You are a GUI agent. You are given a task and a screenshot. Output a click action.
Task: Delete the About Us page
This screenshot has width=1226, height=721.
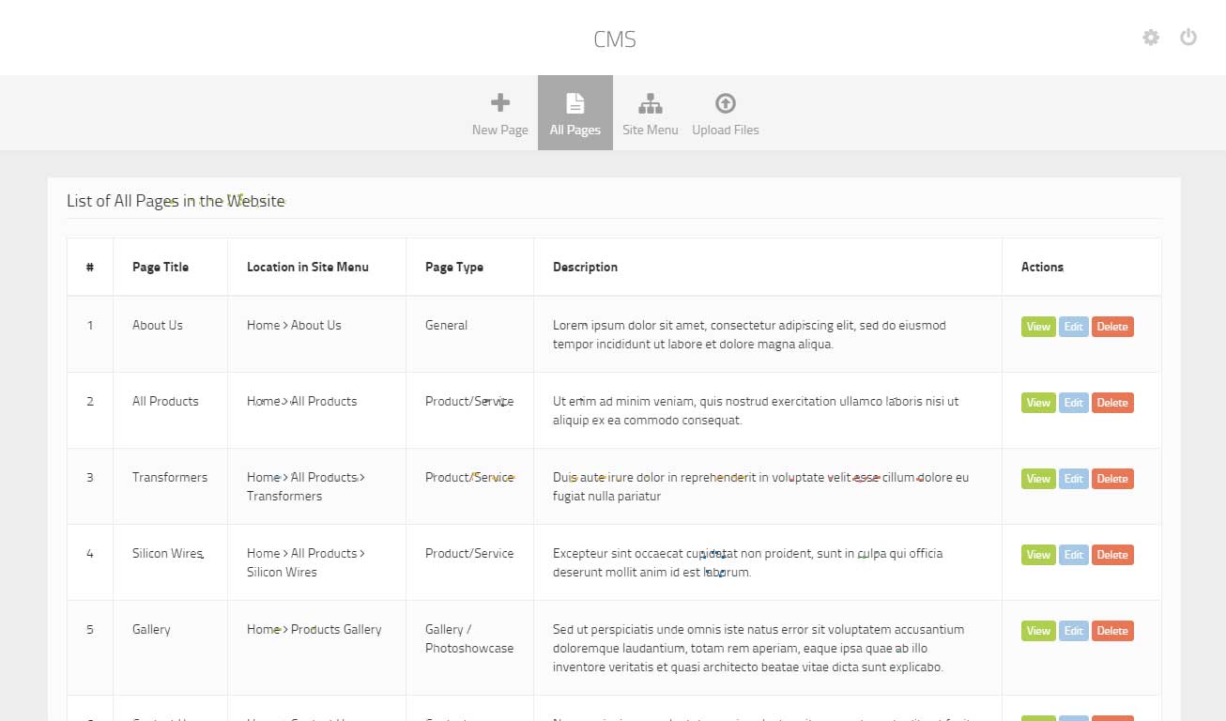pyautogui.click(x=1112, y=327)
